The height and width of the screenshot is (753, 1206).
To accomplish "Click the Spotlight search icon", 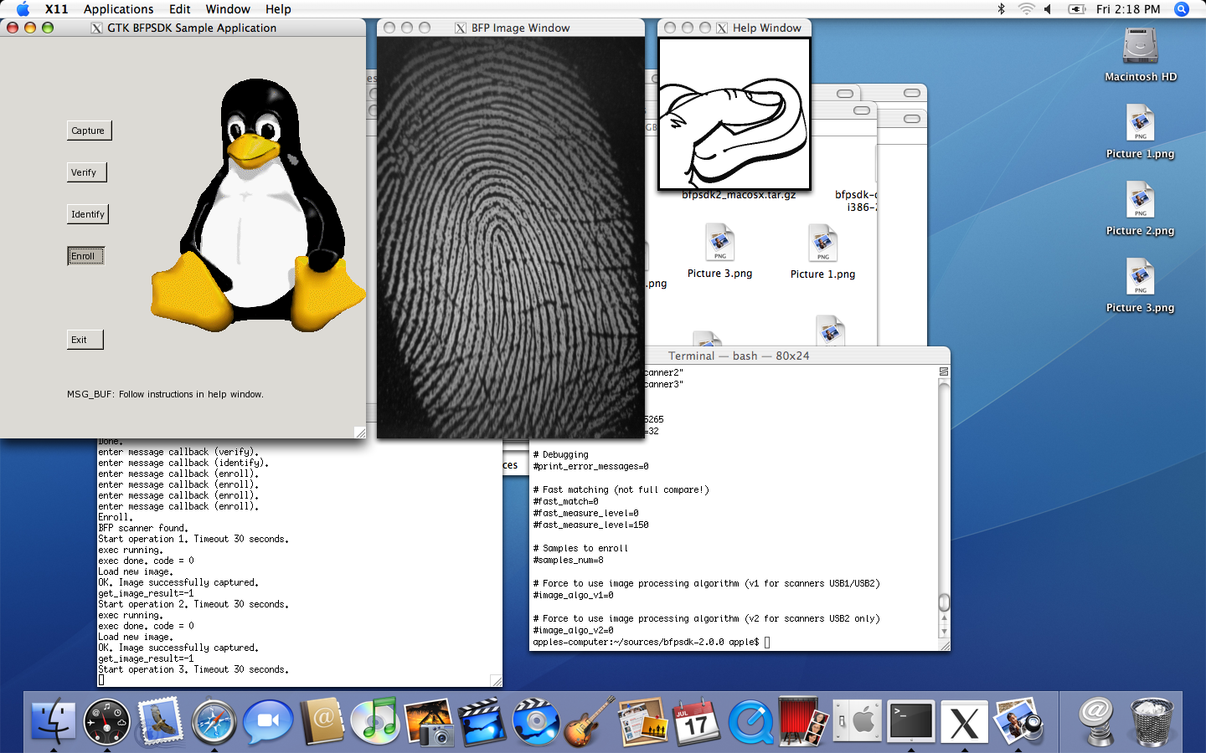I will pos(1182,9).
